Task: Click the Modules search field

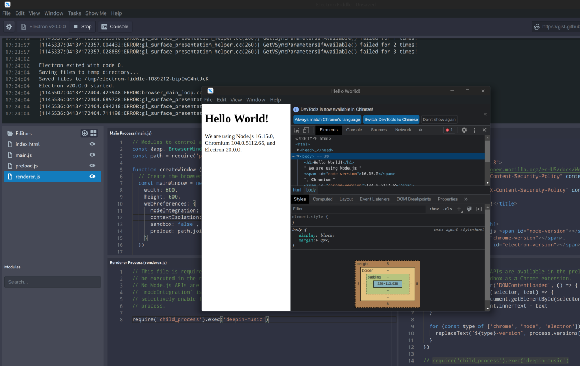Action: [53, 282]
